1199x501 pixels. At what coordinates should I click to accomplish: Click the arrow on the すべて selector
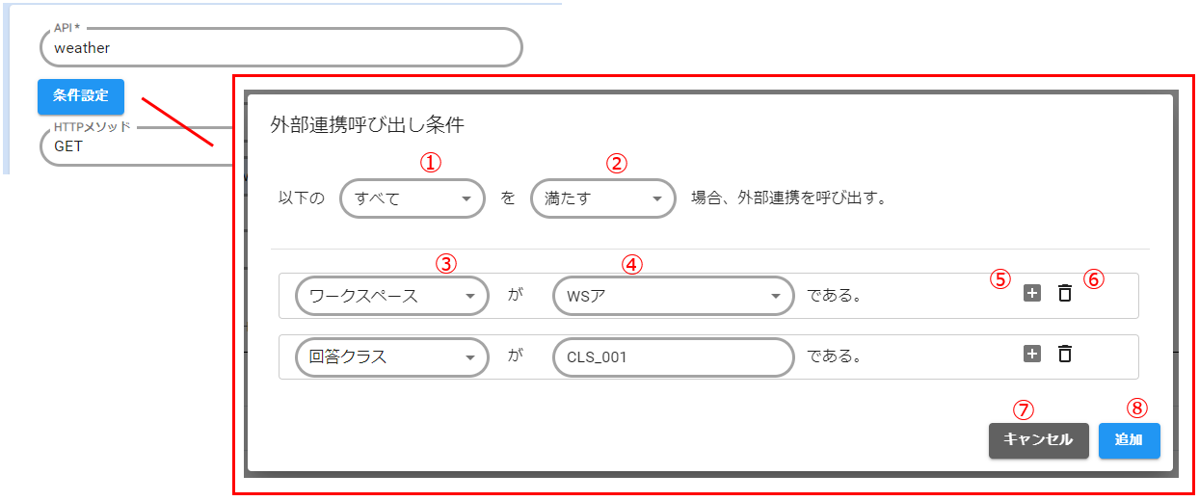pos(466,199)
